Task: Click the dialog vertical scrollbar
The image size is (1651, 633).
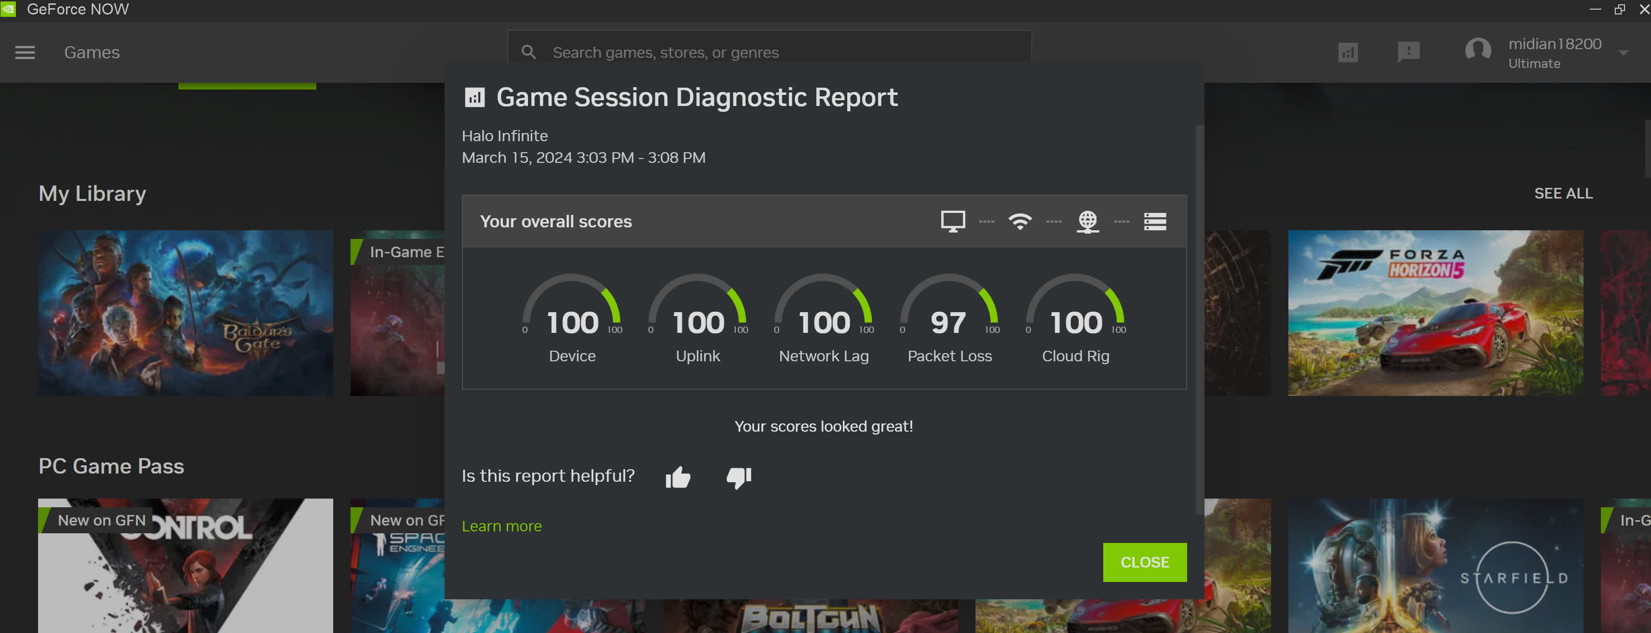Action: (1199, 319)
